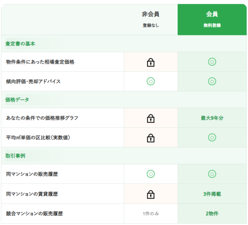Click the 競合マンションの販売履歴 row label
Screen dimensions: 248x225
[x=34, y=214]
